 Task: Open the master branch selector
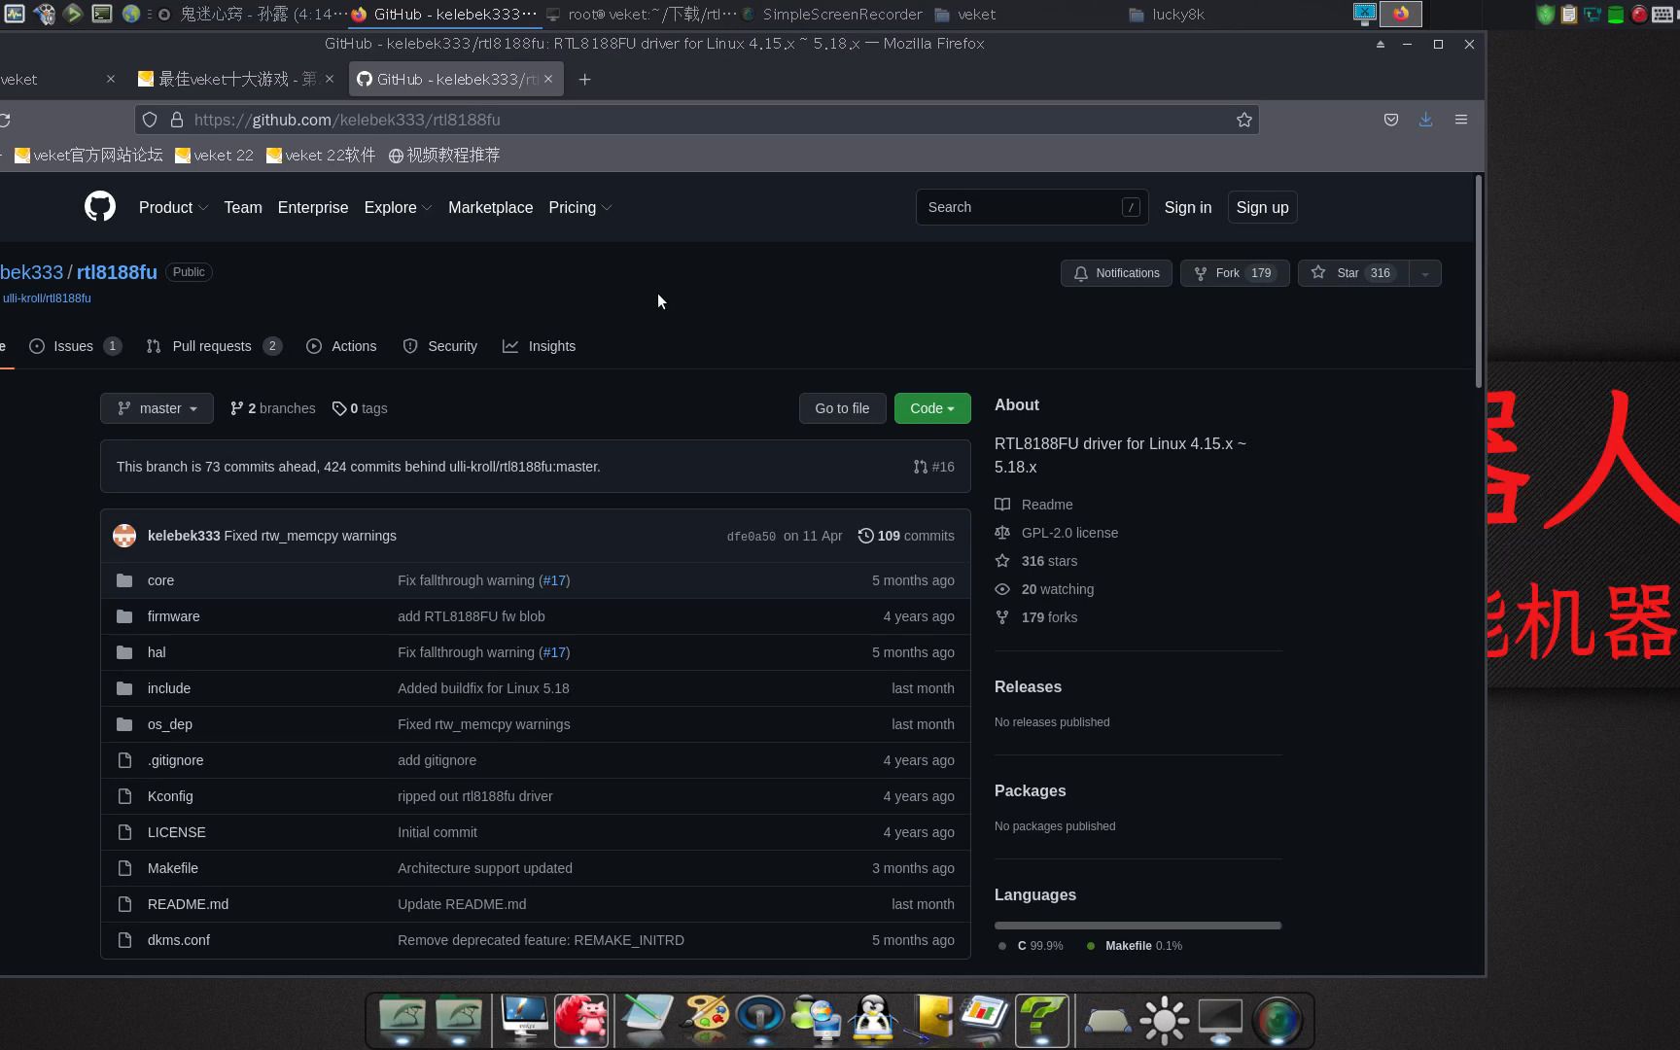click(x=157, y=408)
